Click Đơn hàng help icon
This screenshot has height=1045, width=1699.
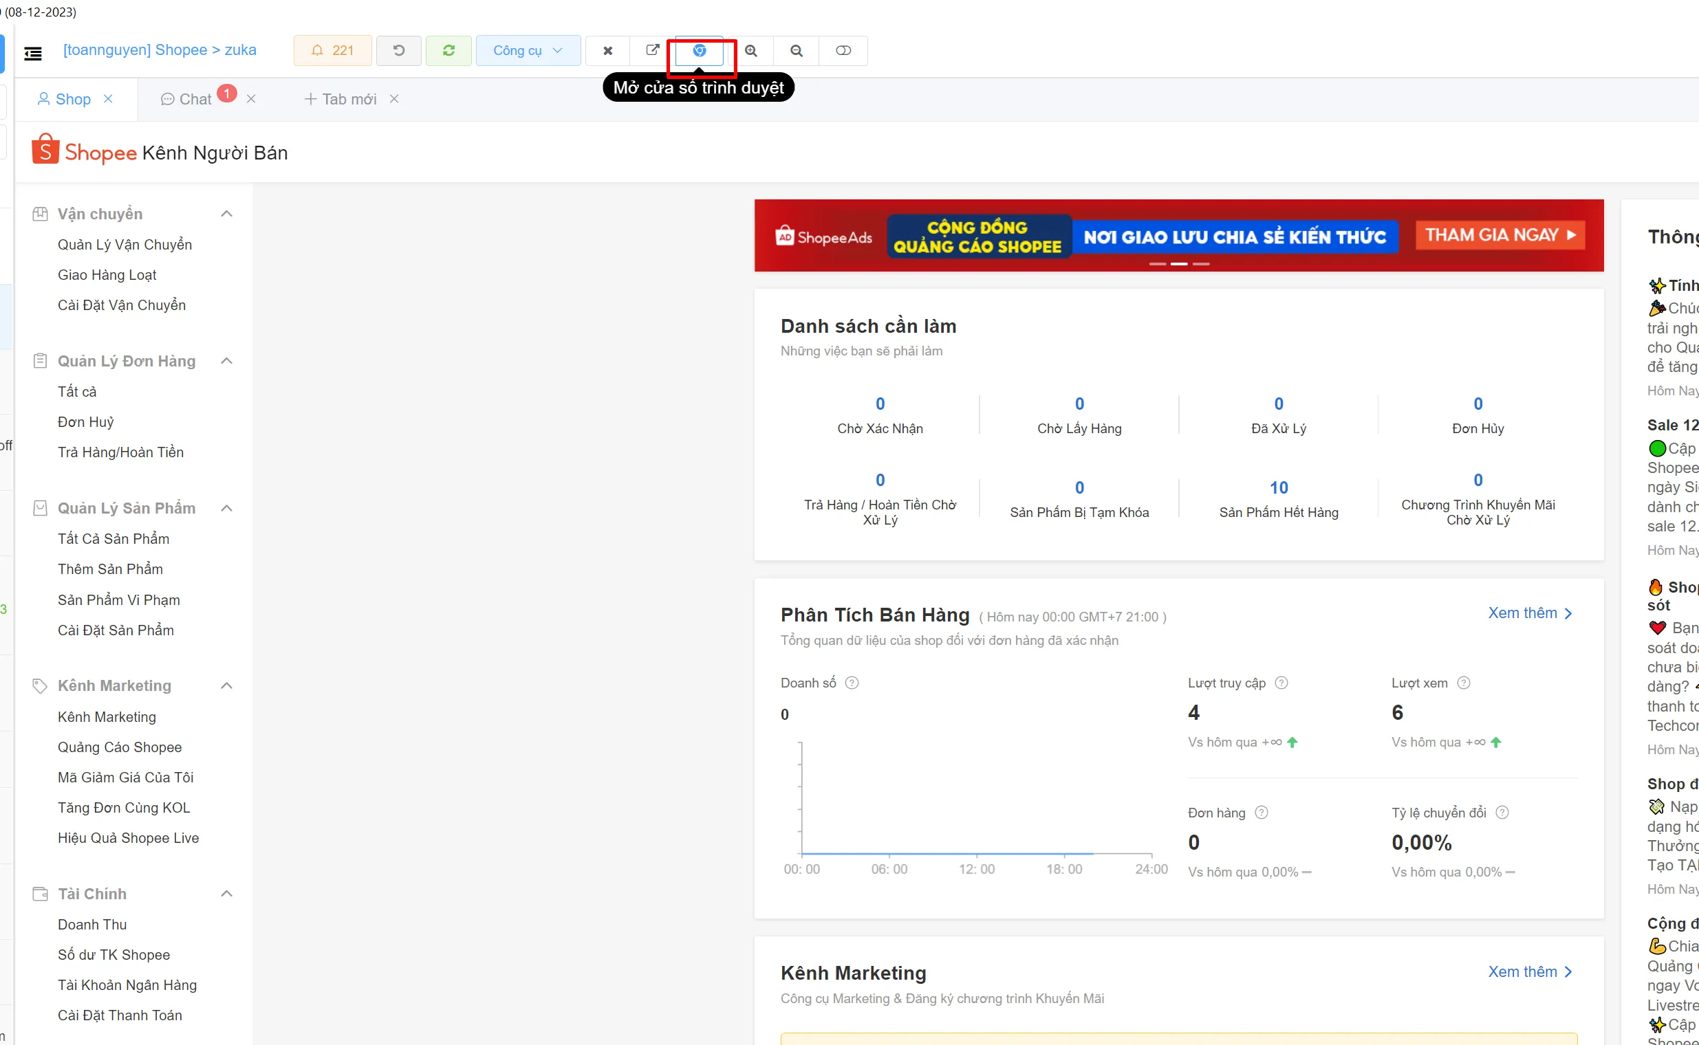click(1262, 813)
